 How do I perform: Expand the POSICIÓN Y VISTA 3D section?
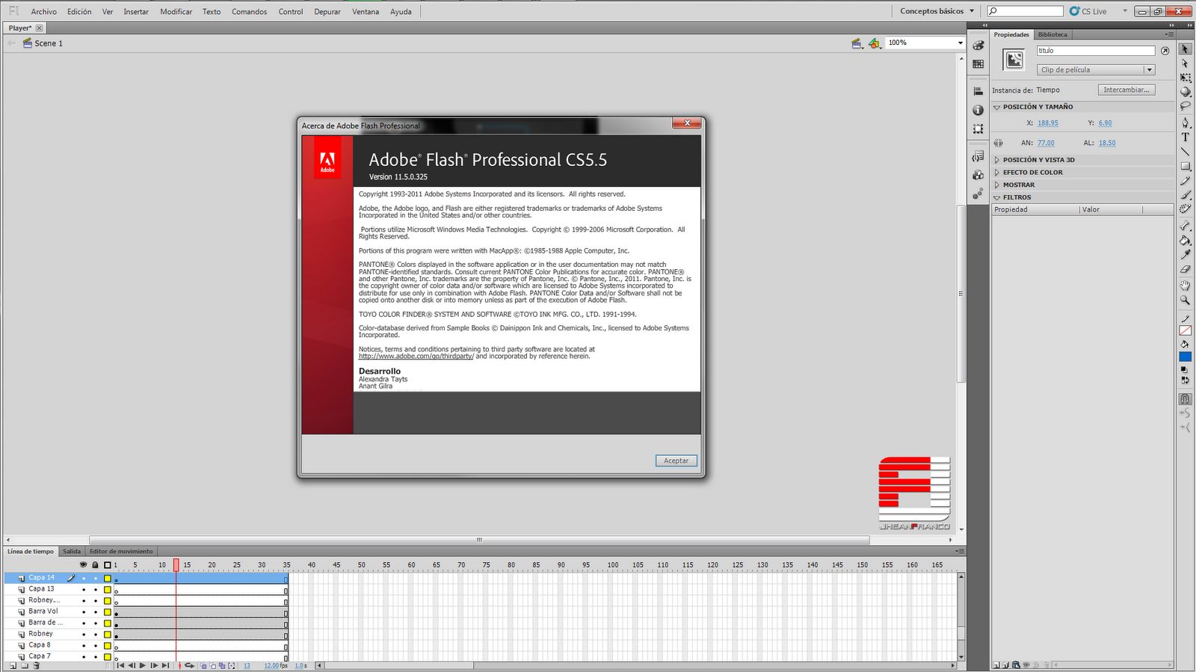coord(996,160)
